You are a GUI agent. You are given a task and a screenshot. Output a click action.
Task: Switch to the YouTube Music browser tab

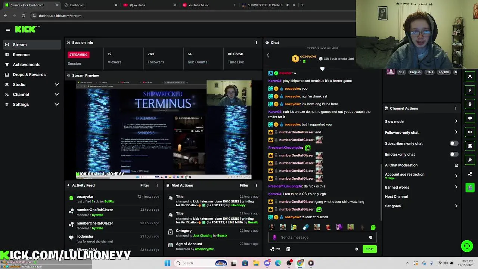[x=209, y=5]
